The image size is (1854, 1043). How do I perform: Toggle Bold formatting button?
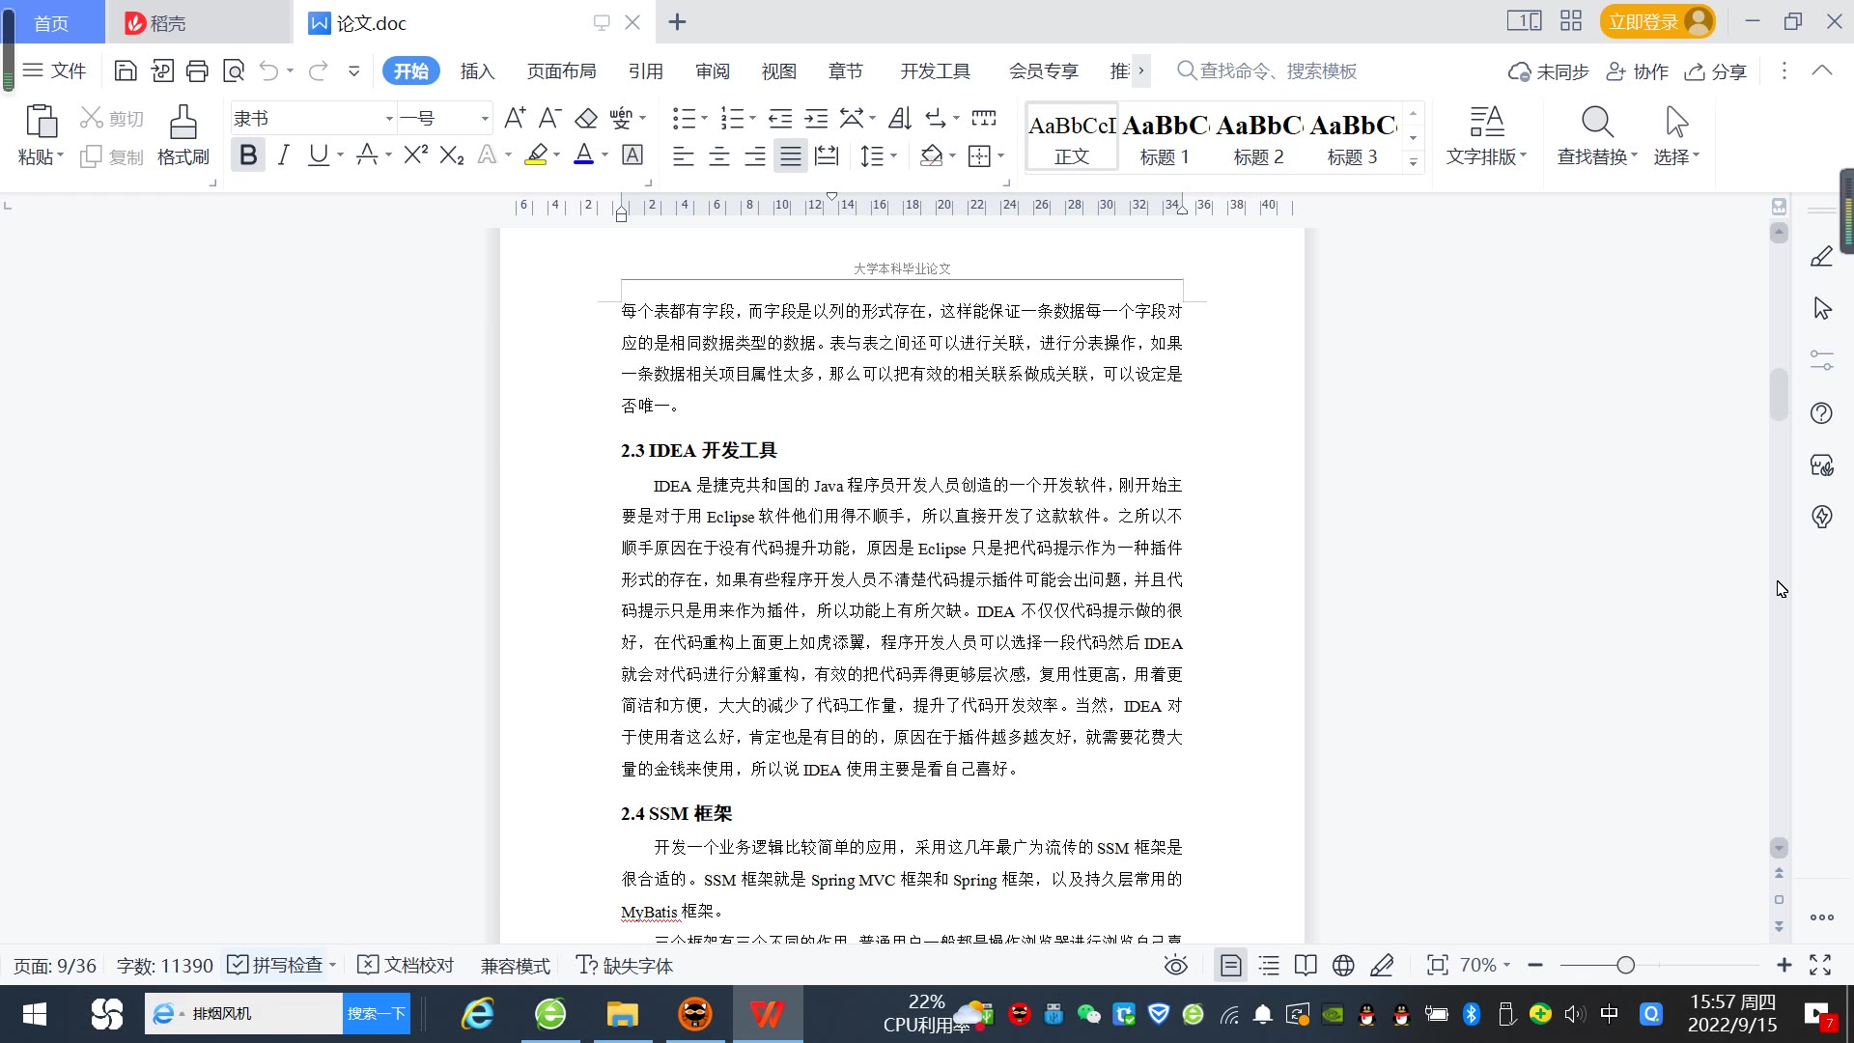[248, 155]
